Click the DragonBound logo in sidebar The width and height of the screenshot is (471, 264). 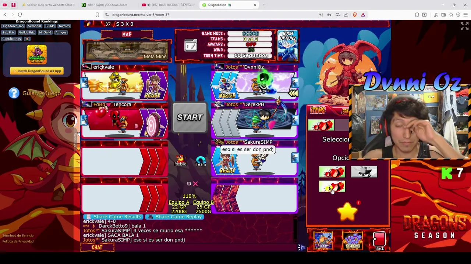(x=36, y=55)
